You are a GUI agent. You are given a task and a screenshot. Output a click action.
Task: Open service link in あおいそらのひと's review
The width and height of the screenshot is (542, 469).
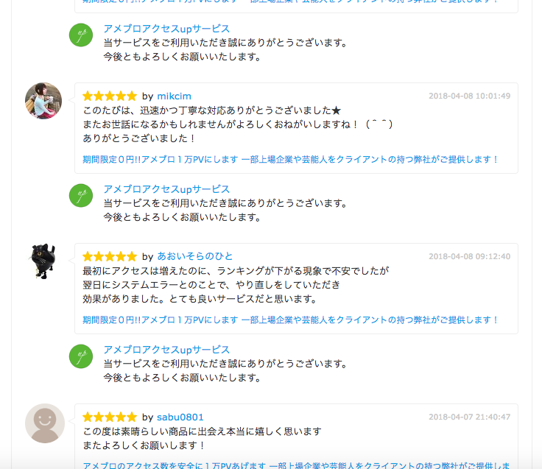tap(290, 320)
